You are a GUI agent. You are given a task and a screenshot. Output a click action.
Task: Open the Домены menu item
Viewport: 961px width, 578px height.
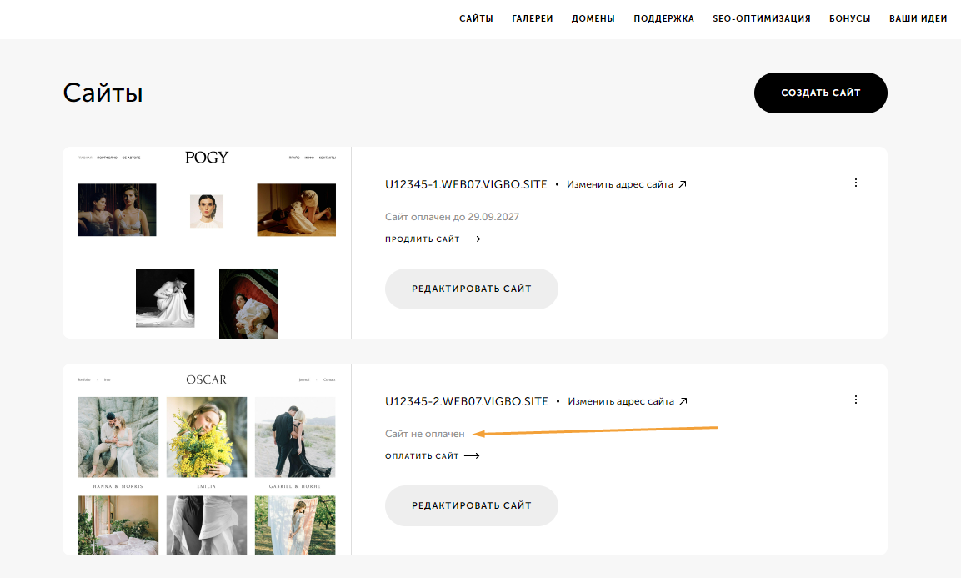coord(593,18)
